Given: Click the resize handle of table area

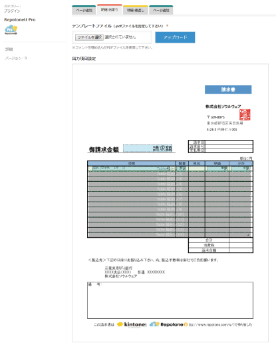Looking at the screenshot, I should coord(249,235).
